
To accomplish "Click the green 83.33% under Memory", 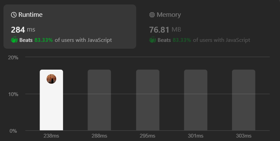I will tap(182, 40).
